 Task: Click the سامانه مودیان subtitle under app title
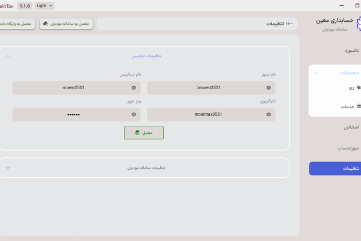pyautogui.click(x=335, y=30)
